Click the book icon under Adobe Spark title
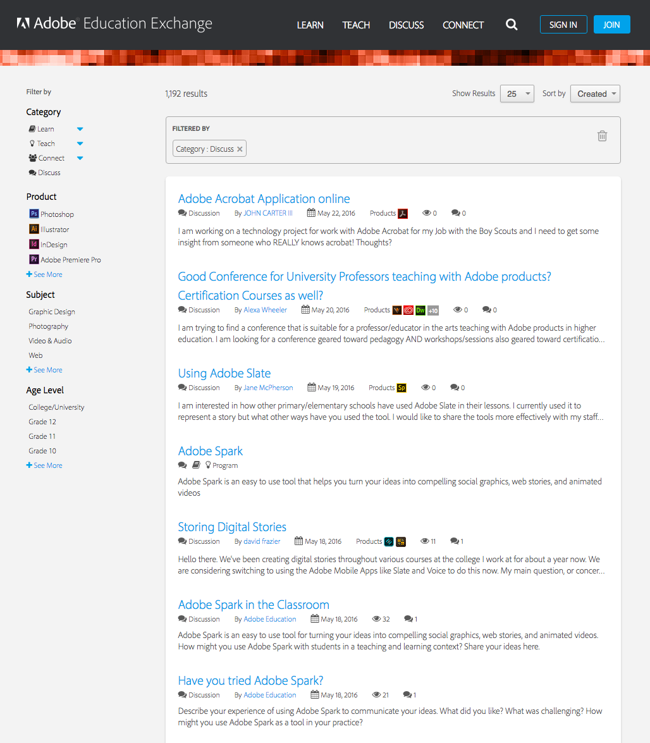The image size is (650, 743). (196, 465)
